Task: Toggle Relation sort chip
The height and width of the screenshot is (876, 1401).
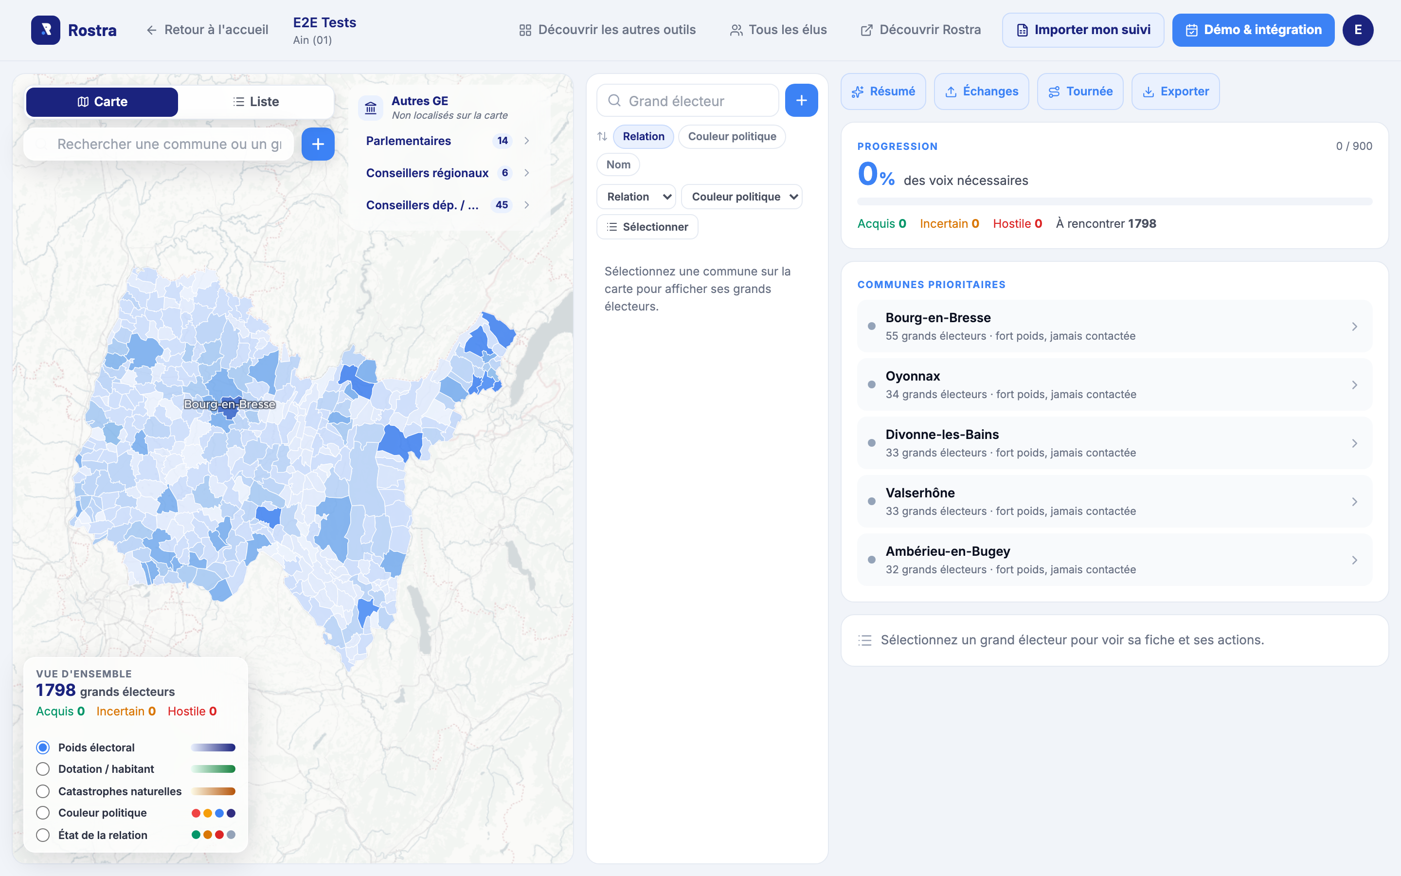Action: (x=643, y=137)
